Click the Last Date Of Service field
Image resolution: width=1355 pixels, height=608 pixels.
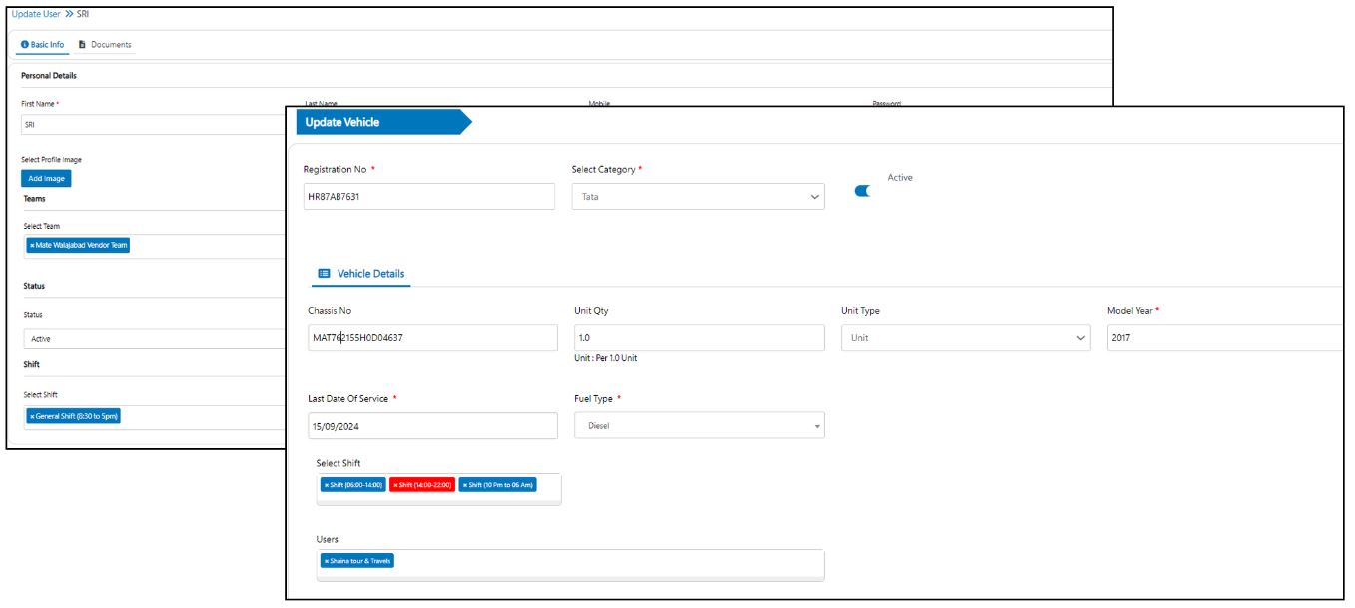(432, 426)
